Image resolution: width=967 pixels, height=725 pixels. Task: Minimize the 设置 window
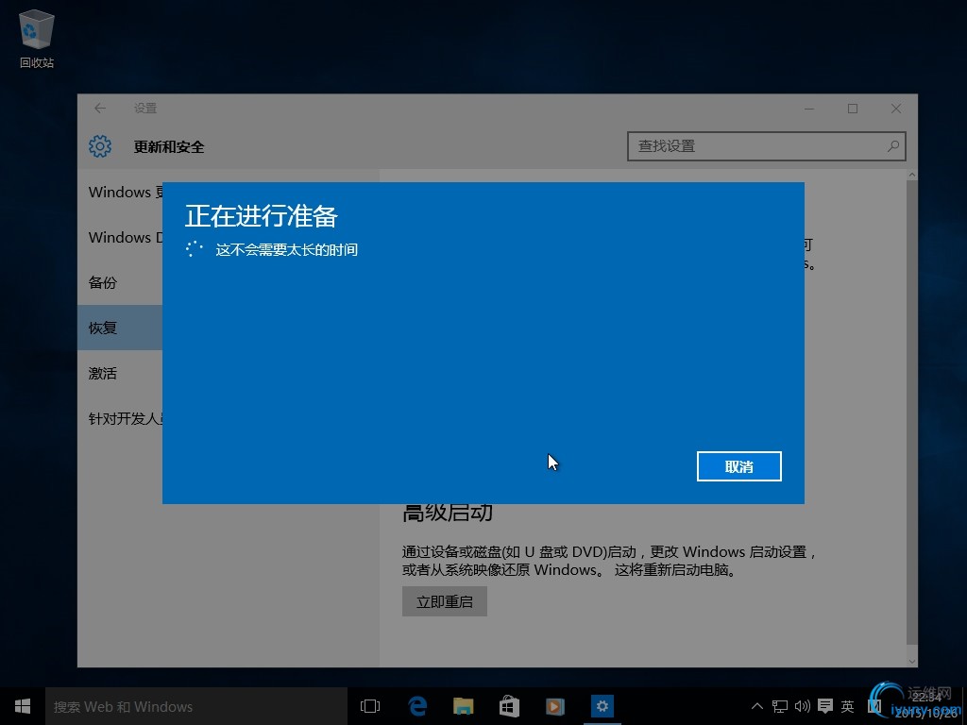[x=809, y=109]
